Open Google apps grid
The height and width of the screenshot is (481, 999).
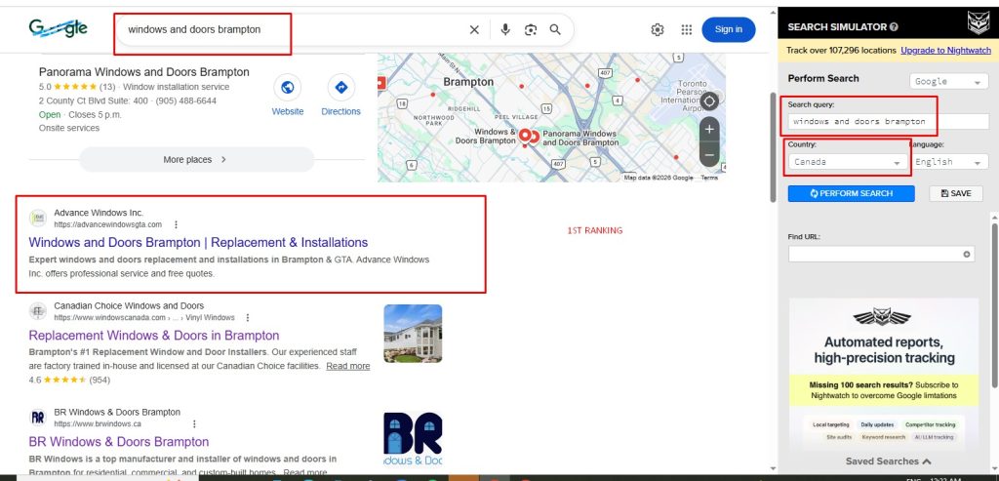[x=686, y=29]
